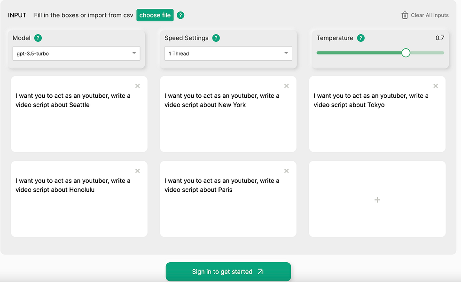Click the Temperature slider handle

(x=406, y=53)
